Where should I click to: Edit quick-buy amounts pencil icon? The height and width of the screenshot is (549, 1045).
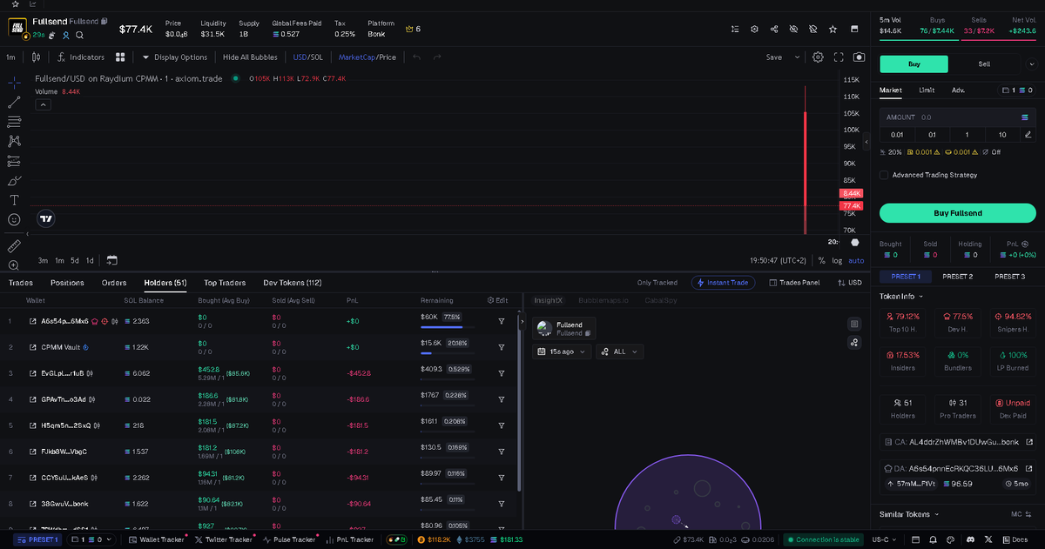(x=1028, y=135)
